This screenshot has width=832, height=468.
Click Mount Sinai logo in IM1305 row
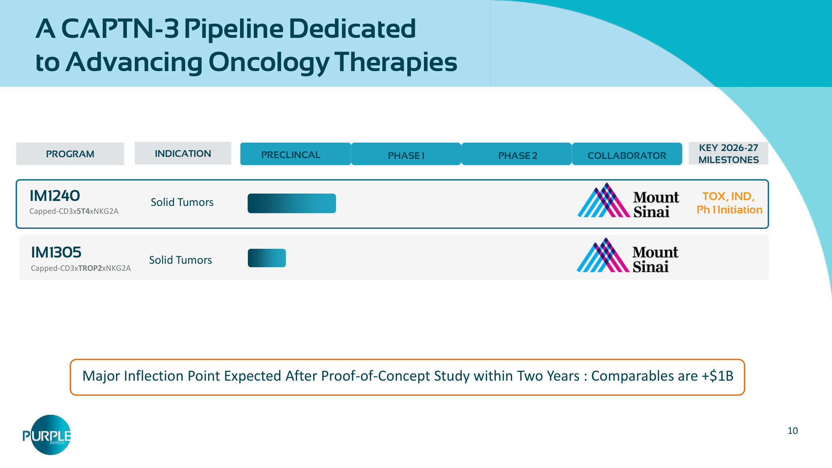[x=627, y=256]
